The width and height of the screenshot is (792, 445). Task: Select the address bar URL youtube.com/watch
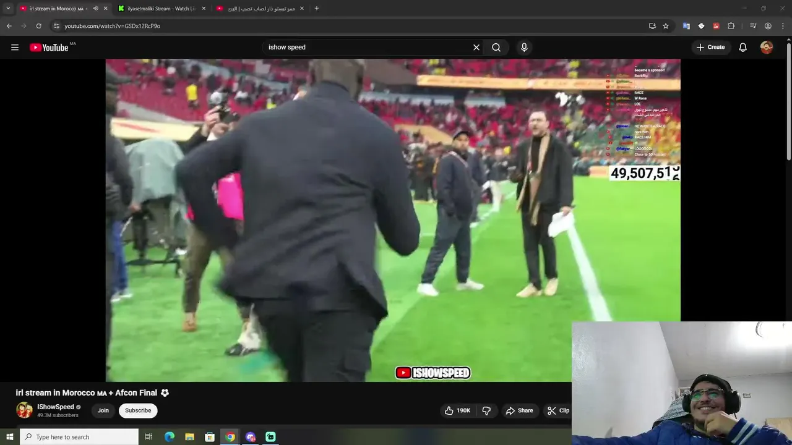coord(112,26)
